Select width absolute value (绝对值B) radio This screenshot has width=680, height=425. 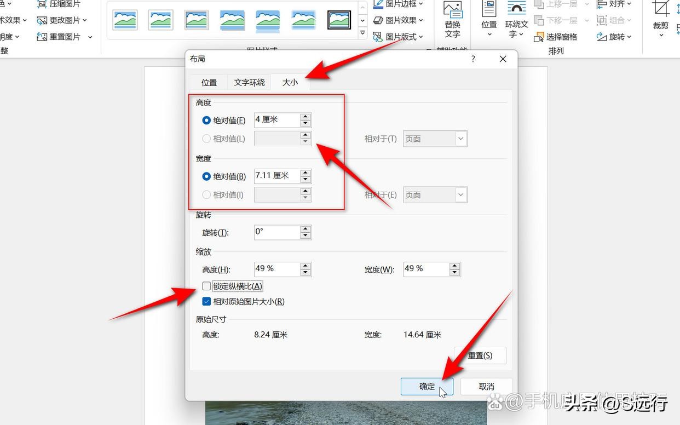[206, 176]
